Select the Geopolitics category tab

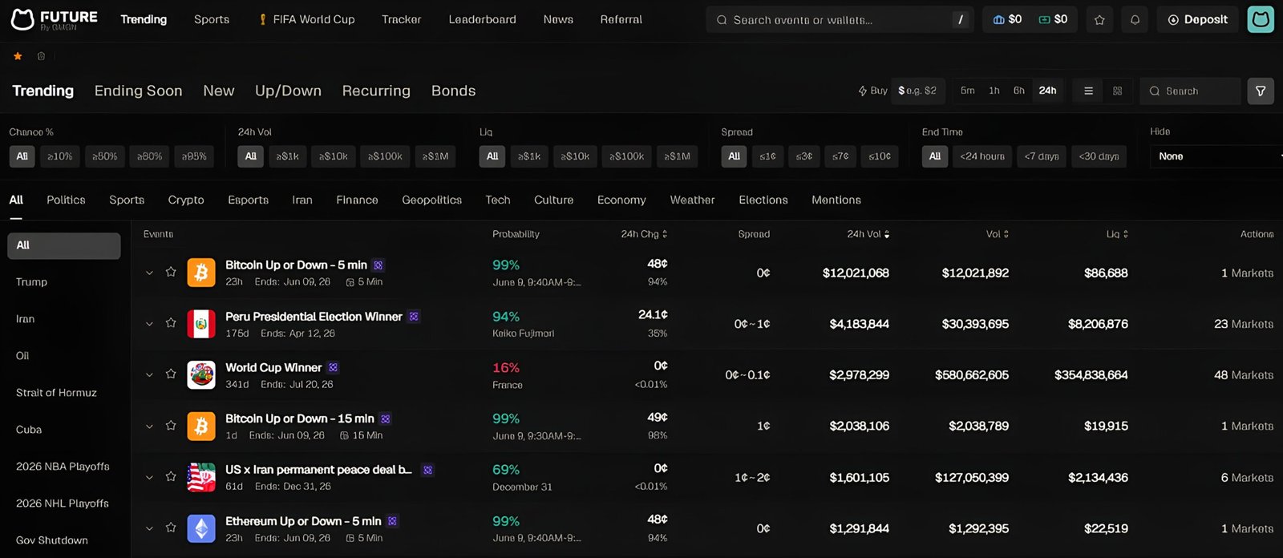pyautogui.click(x=431, y=200)
